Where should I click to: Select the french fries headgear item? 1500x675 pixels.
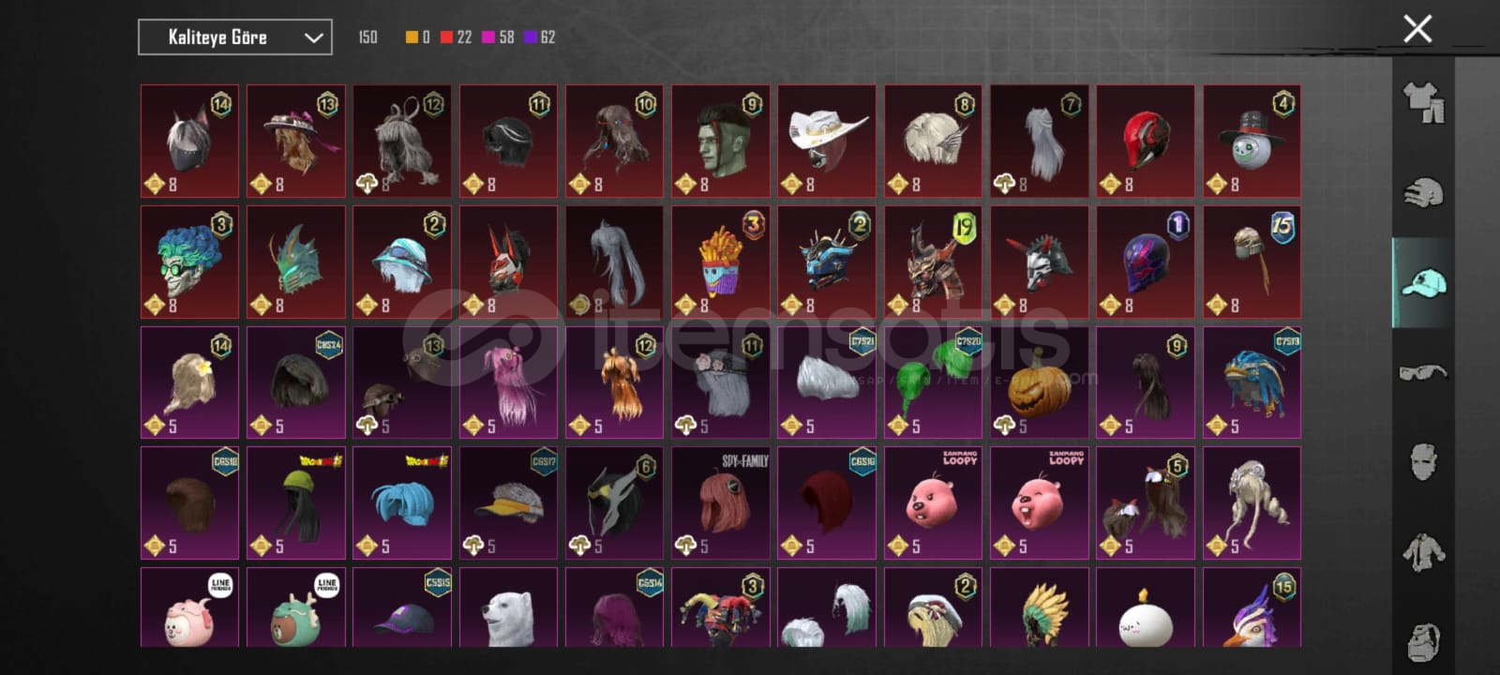point(721,262)
